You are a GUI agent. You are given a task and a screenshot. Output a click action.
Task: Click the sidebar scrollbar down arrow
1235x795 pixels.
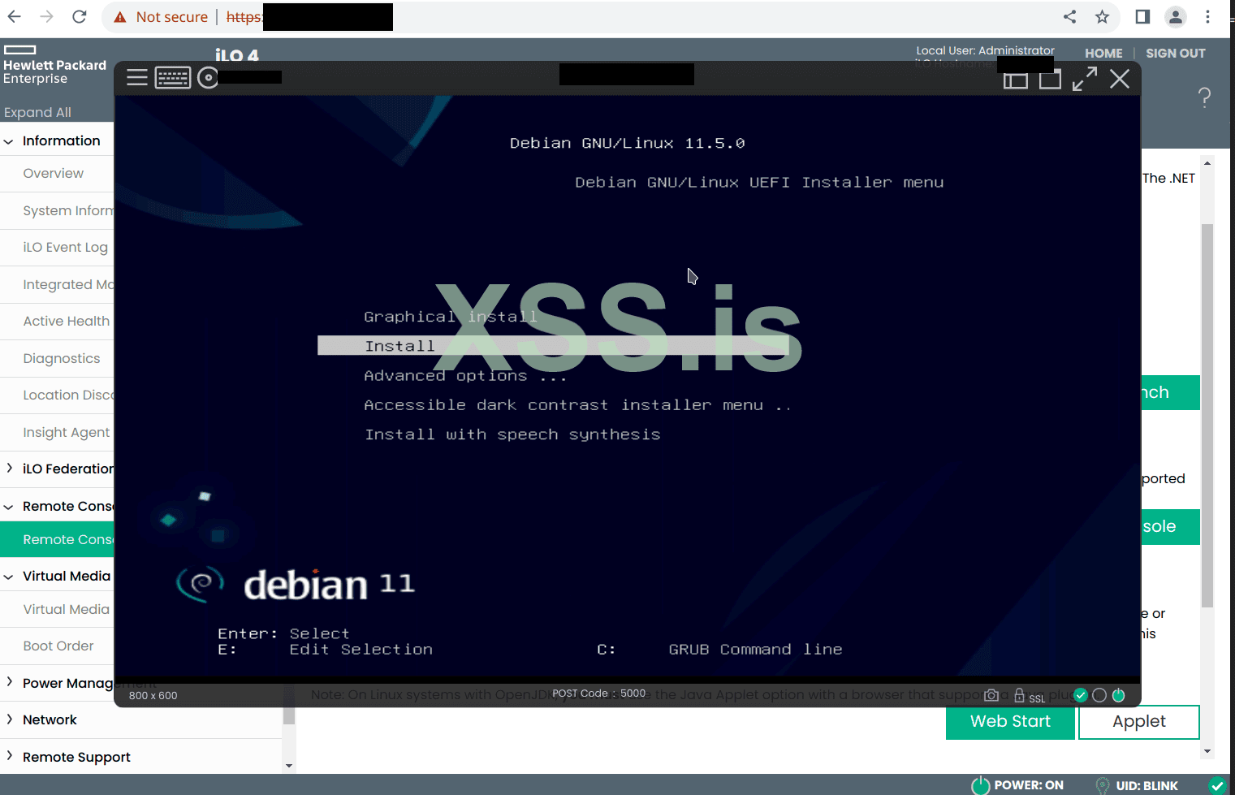pyautogui.click(x=289, y=766)
